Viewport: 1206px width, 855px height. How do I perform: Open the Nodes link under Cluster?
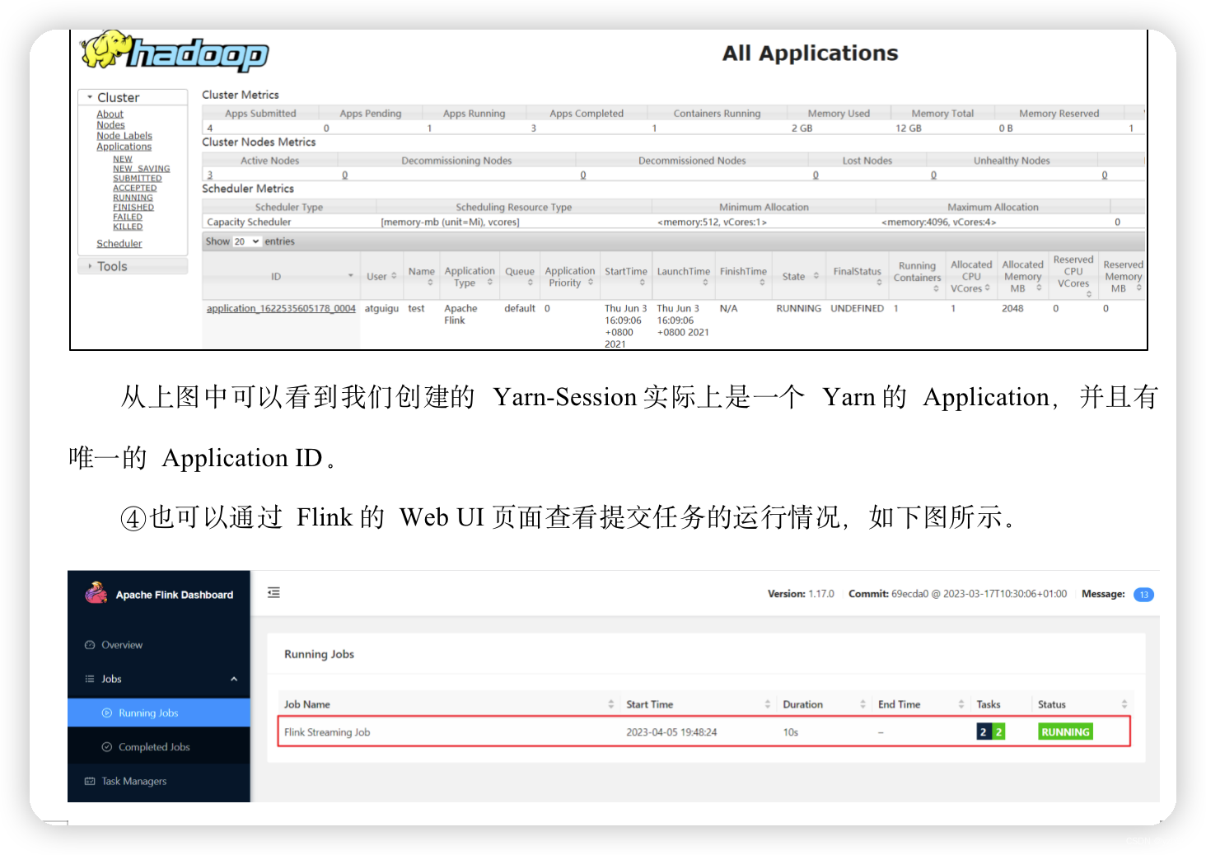click(x=110, y=125)
